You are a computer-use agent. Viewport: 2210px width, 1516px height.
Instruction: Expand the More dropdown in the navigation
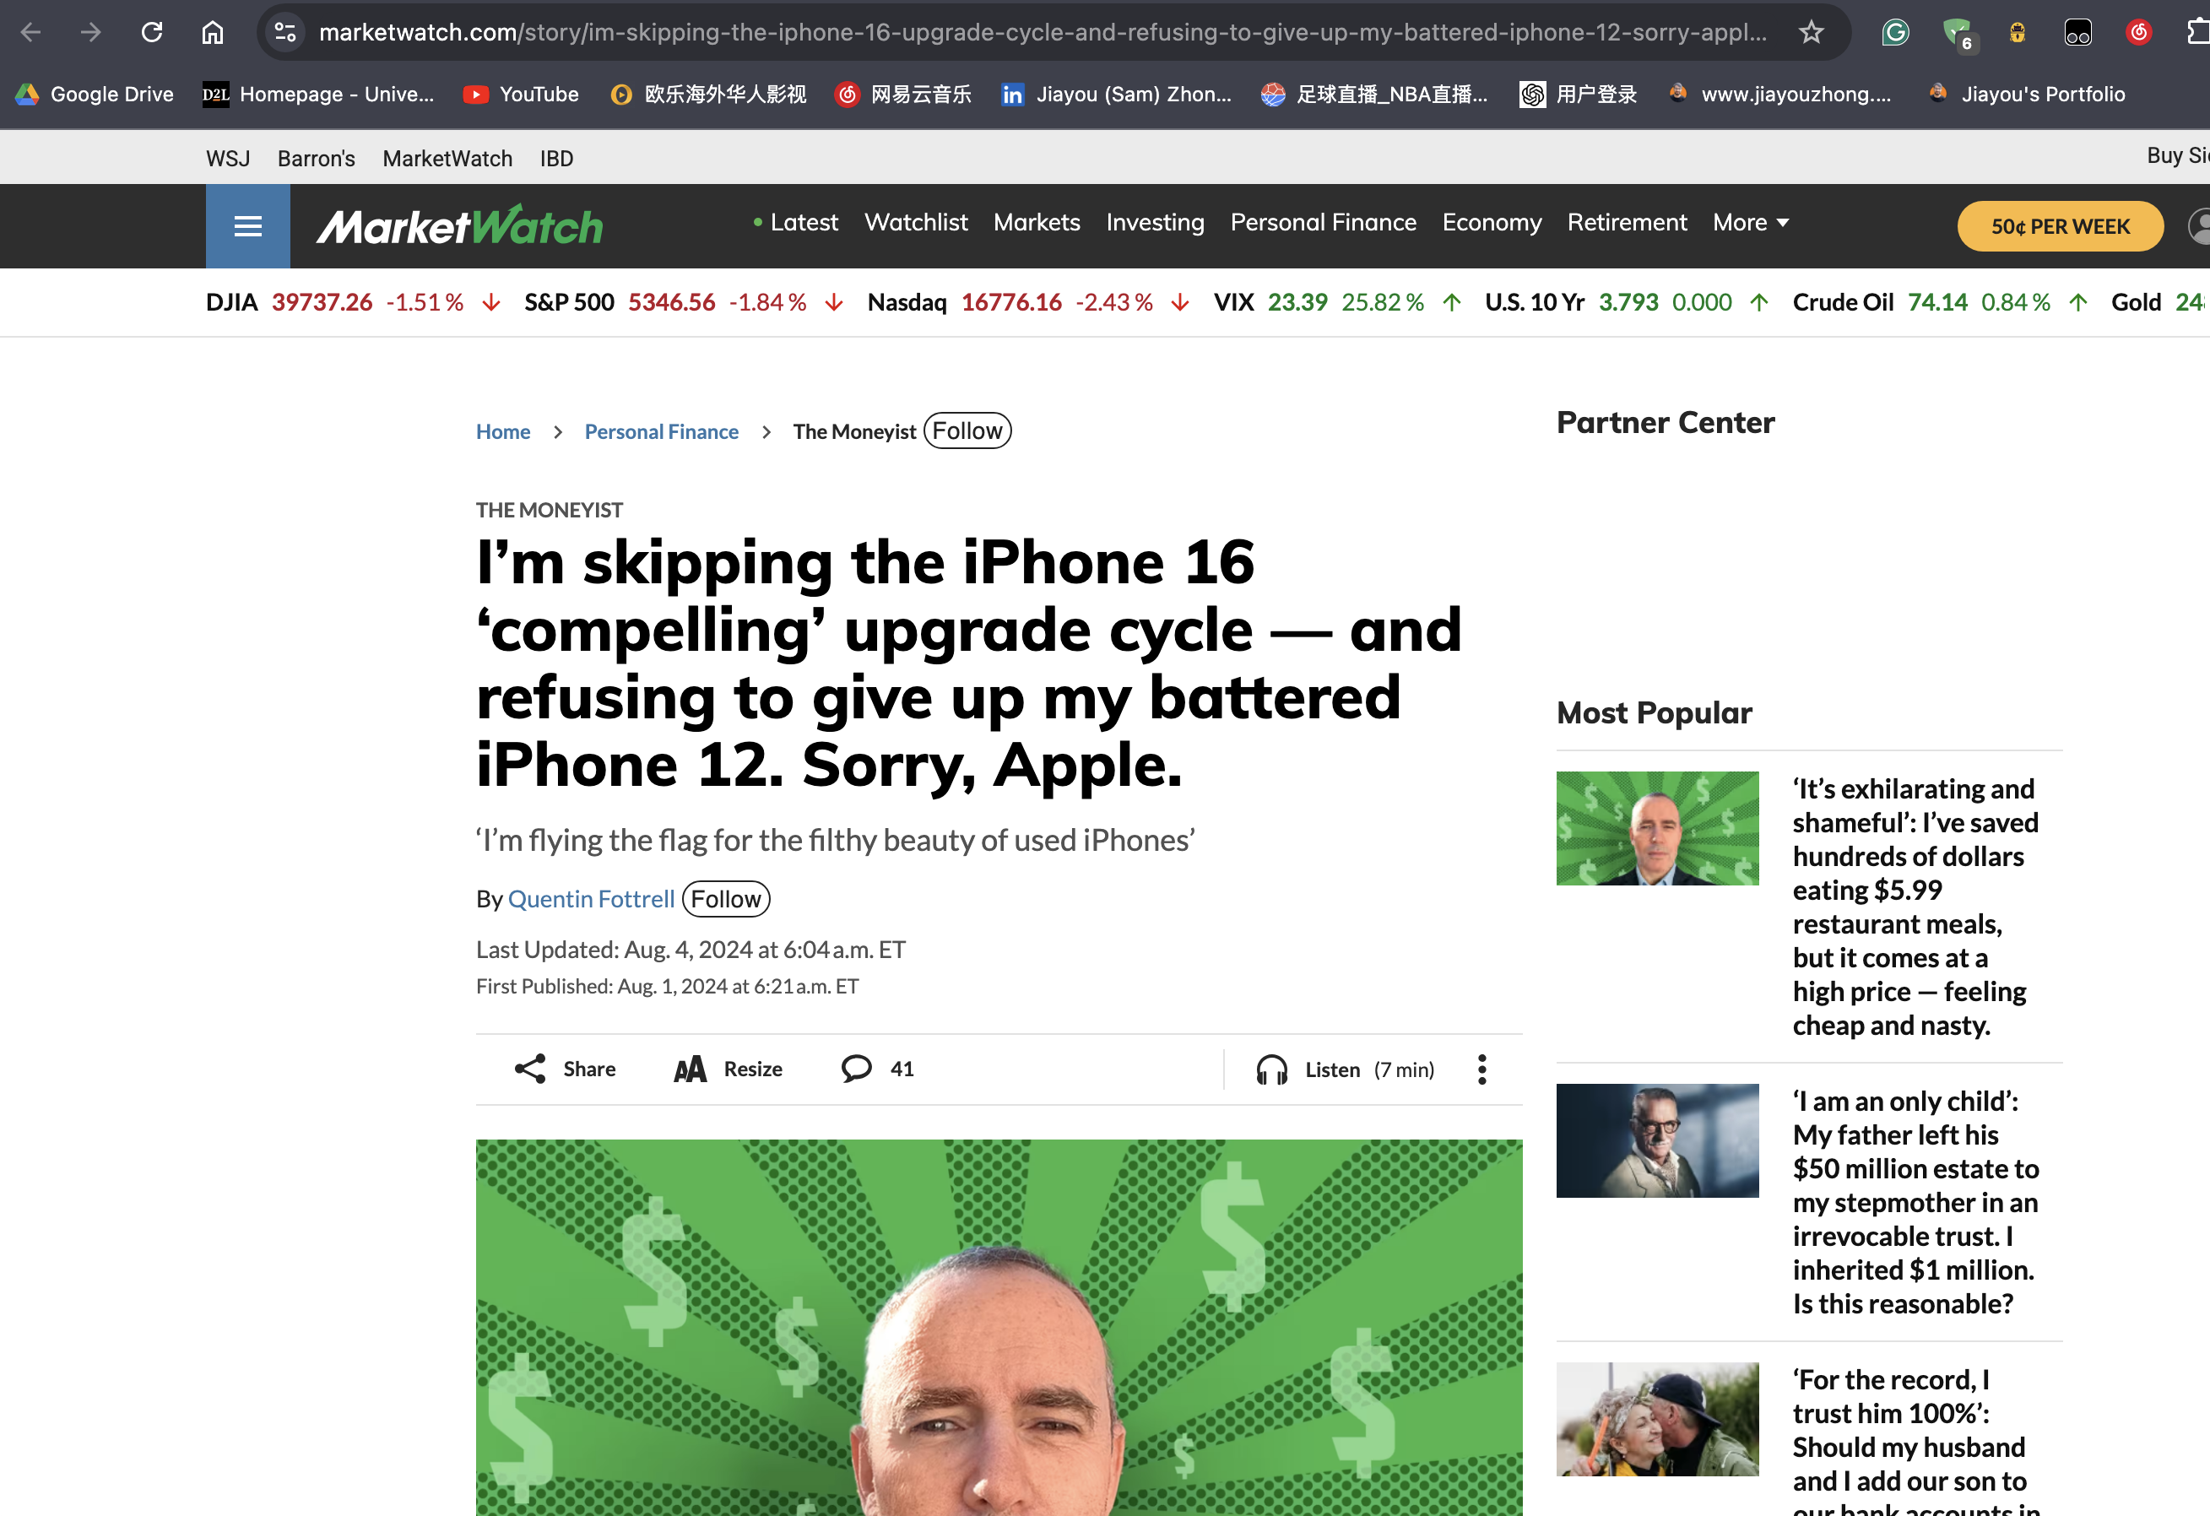click(x=1751, y=223)
